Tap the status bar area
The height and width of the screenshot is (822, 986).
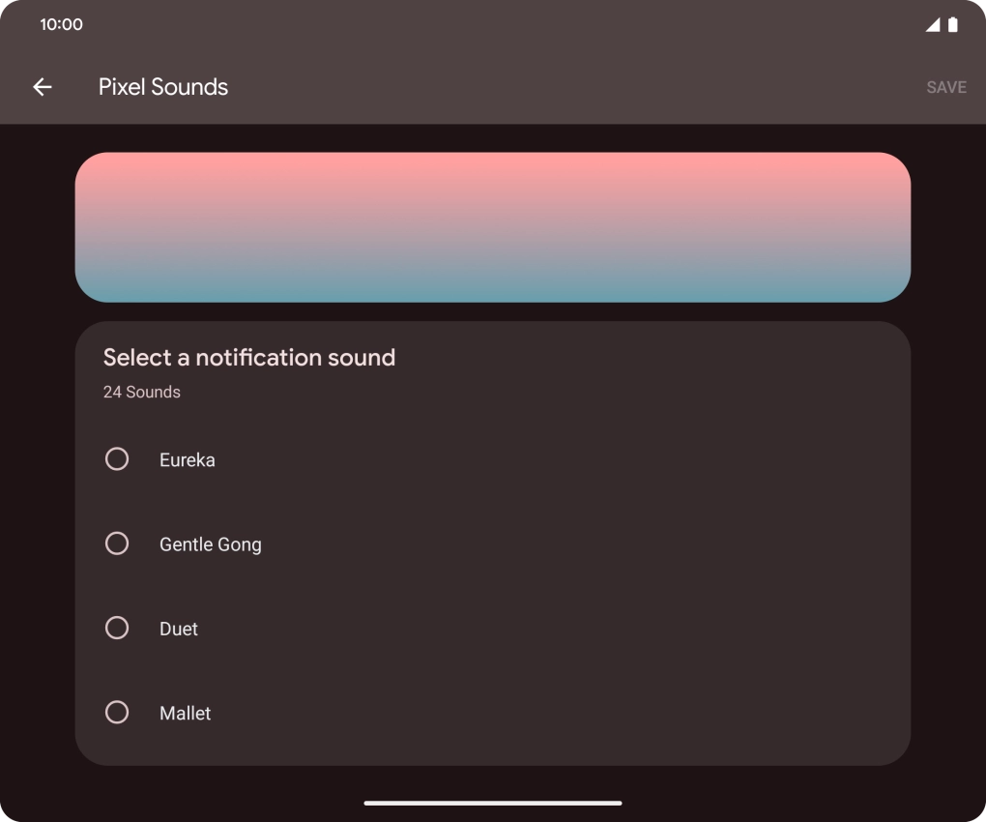click(493, 25)
